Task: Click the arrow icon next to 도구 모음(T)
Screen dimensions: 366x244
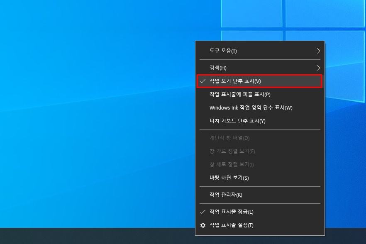Action: [x=319, y=51]
